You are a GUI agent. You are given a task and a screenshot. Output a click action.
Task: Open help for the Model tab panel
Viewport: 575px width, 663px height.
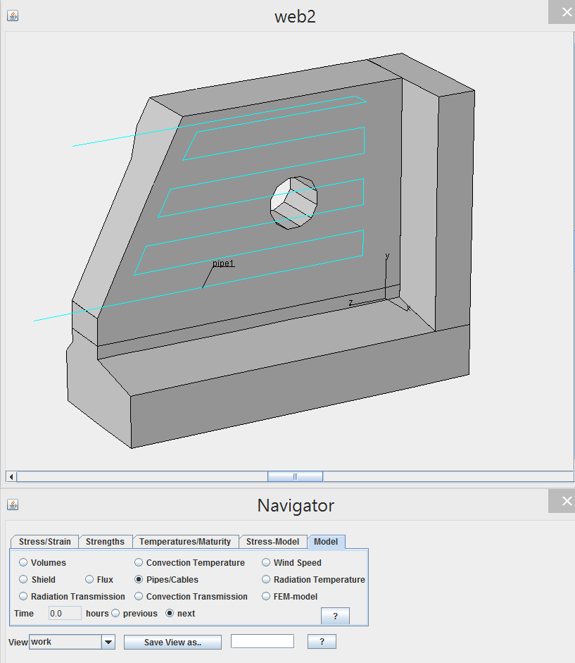pyautogui.click(x=336, y=616)
